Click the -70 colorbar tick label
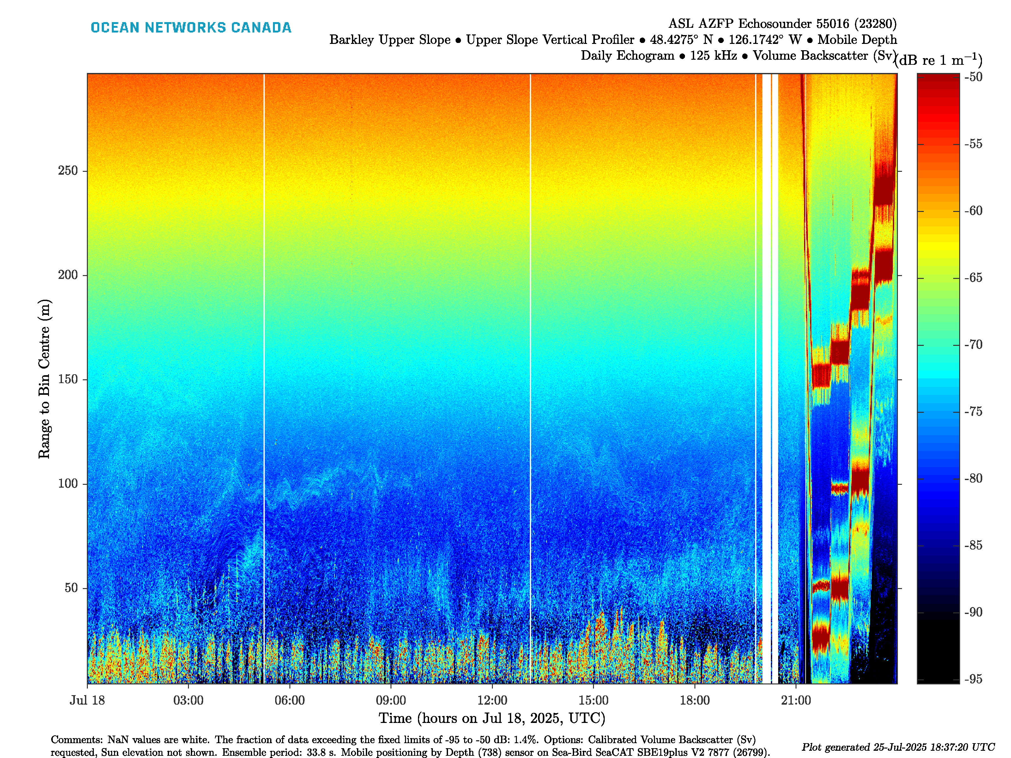Viewport: 1011px width, 758px height. [973, 345]
